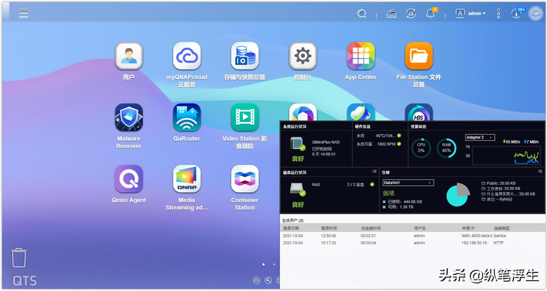Open the Recycle bin on desktop
Screen dimensions: 547x291
[x=19, y=257]
